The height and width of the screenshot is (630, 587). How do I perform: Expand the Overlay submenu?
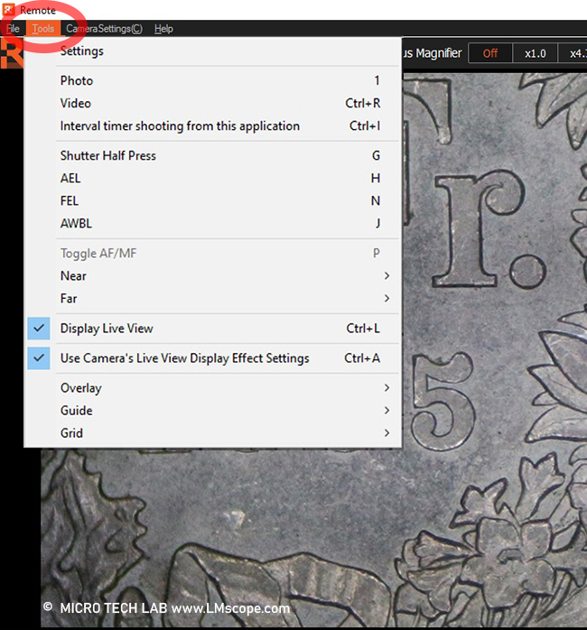click(213, 388)
